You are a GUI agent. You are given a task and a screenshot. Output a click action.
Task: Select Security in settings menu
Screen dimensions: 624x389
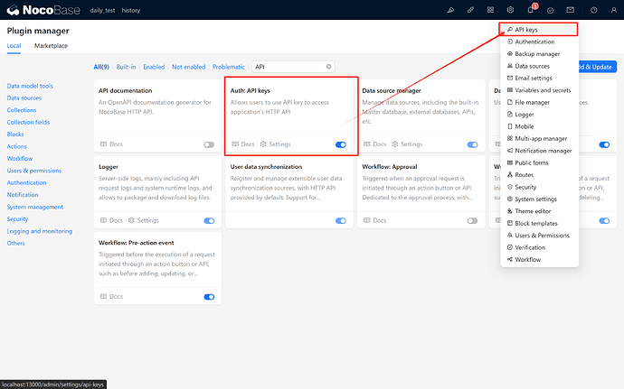[539, 187]
